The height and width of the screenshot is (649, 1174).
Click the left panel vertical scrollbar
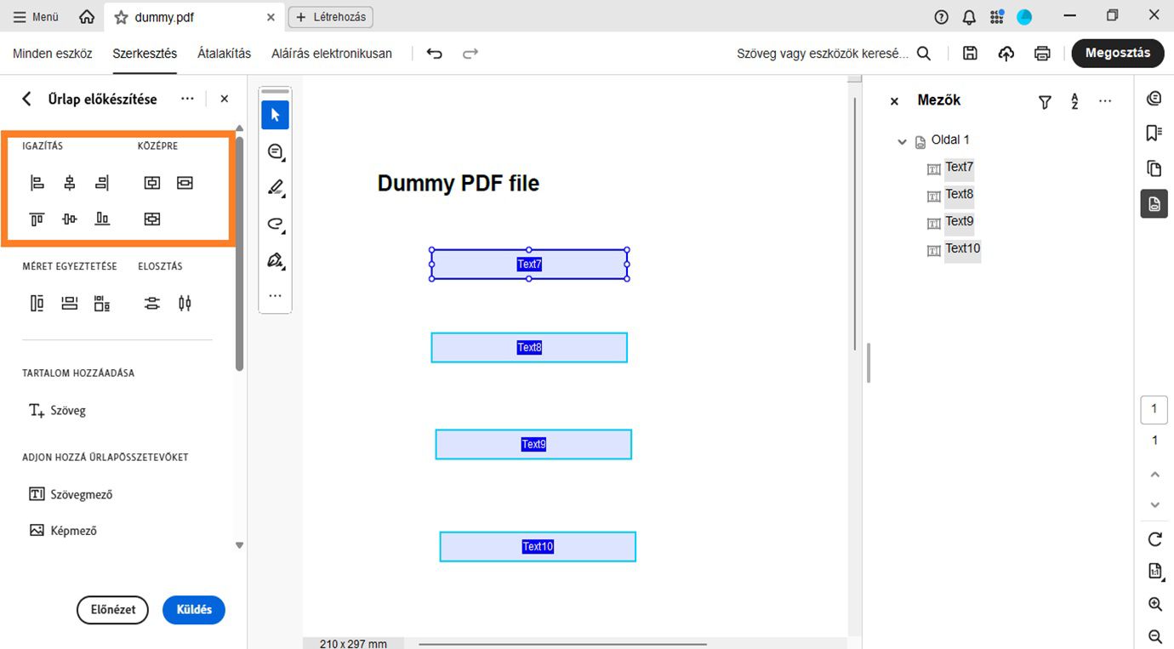239,255
